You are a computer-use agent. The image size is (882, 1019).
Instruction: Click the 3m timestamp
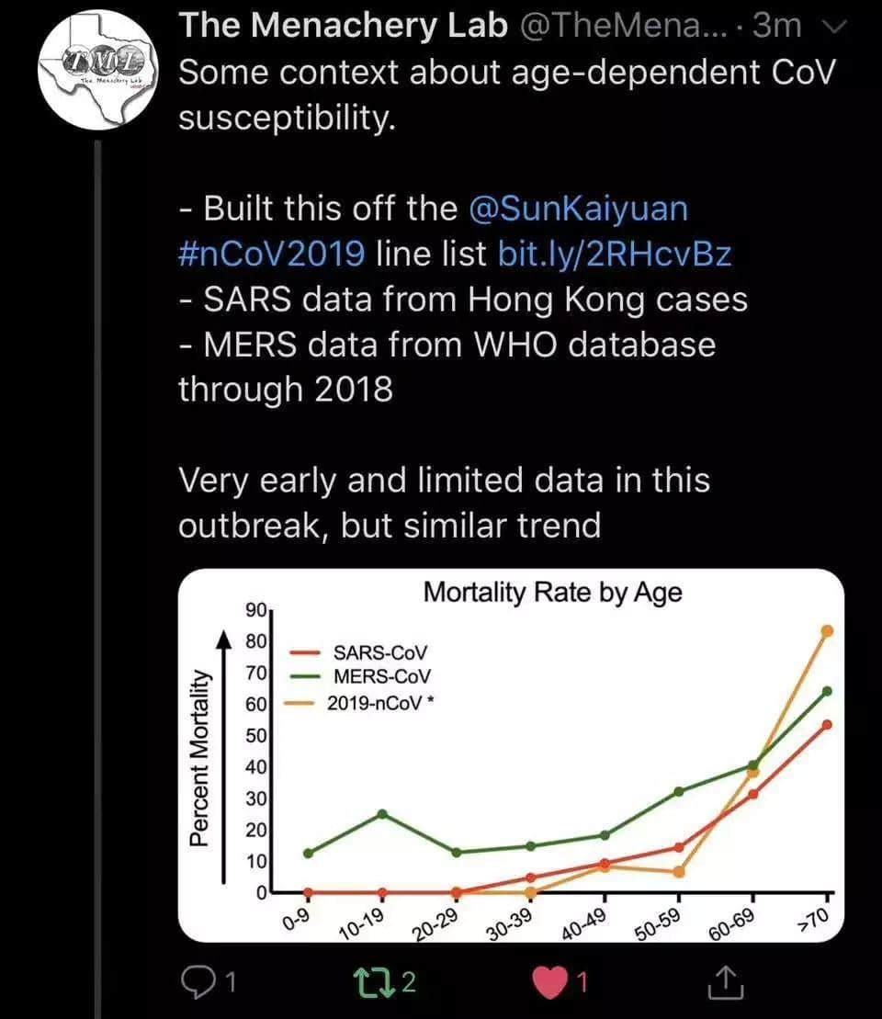(776, 26)
